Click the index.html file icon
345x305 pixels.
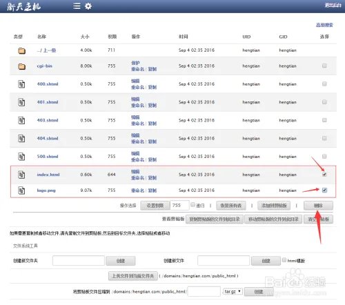21,175
